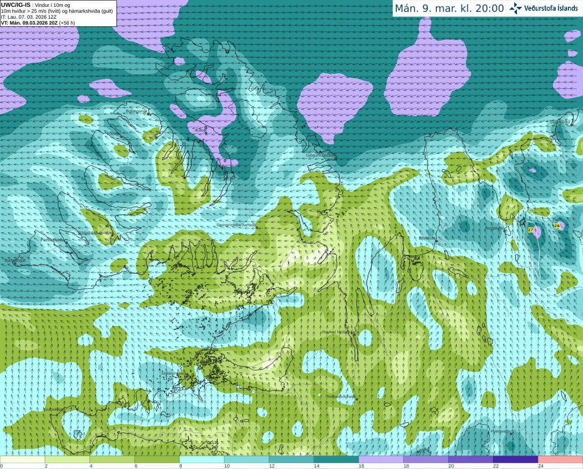This screenshot has height=469, width=583.
Task: Click the legend tick value 24
Action: [541, 466]
